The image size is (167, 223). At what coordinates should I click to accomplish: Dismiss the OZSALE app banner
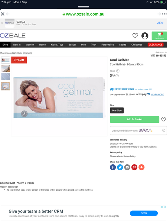click(x=2, y=23)
